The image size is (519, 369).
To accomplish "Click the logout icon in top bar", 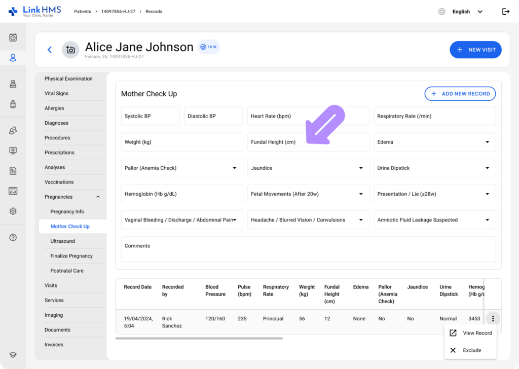I will pos(505,12).
